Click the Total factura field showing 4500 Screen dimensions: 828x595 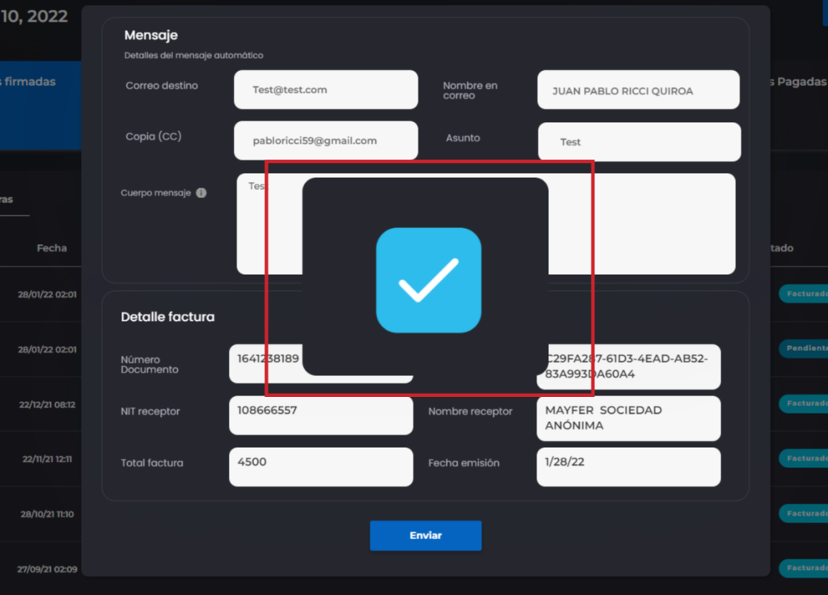(x=320, y=466)
